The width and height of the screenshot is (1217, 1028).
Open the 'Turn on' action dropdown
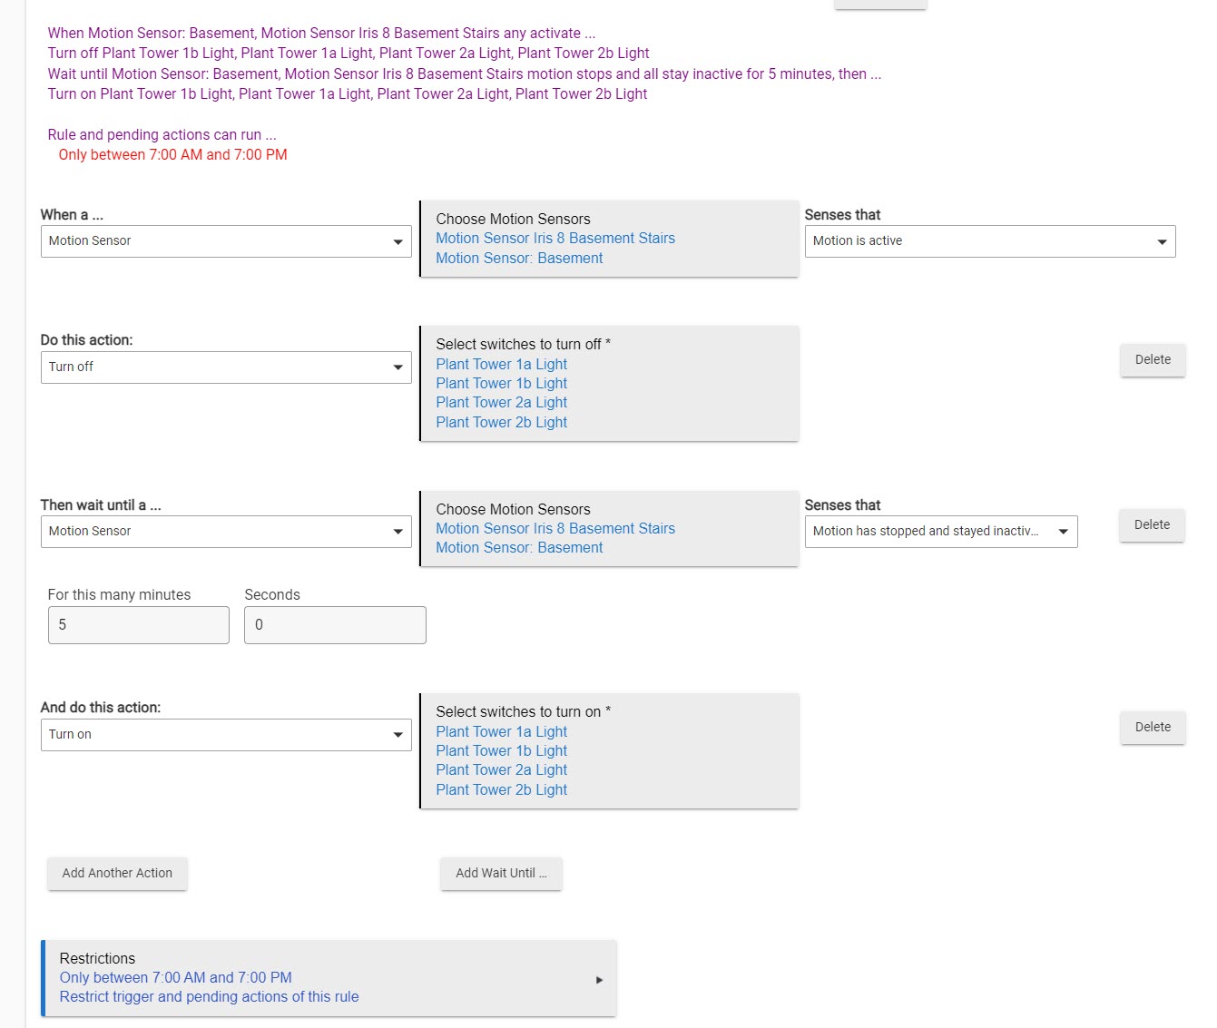pos(226,735)
